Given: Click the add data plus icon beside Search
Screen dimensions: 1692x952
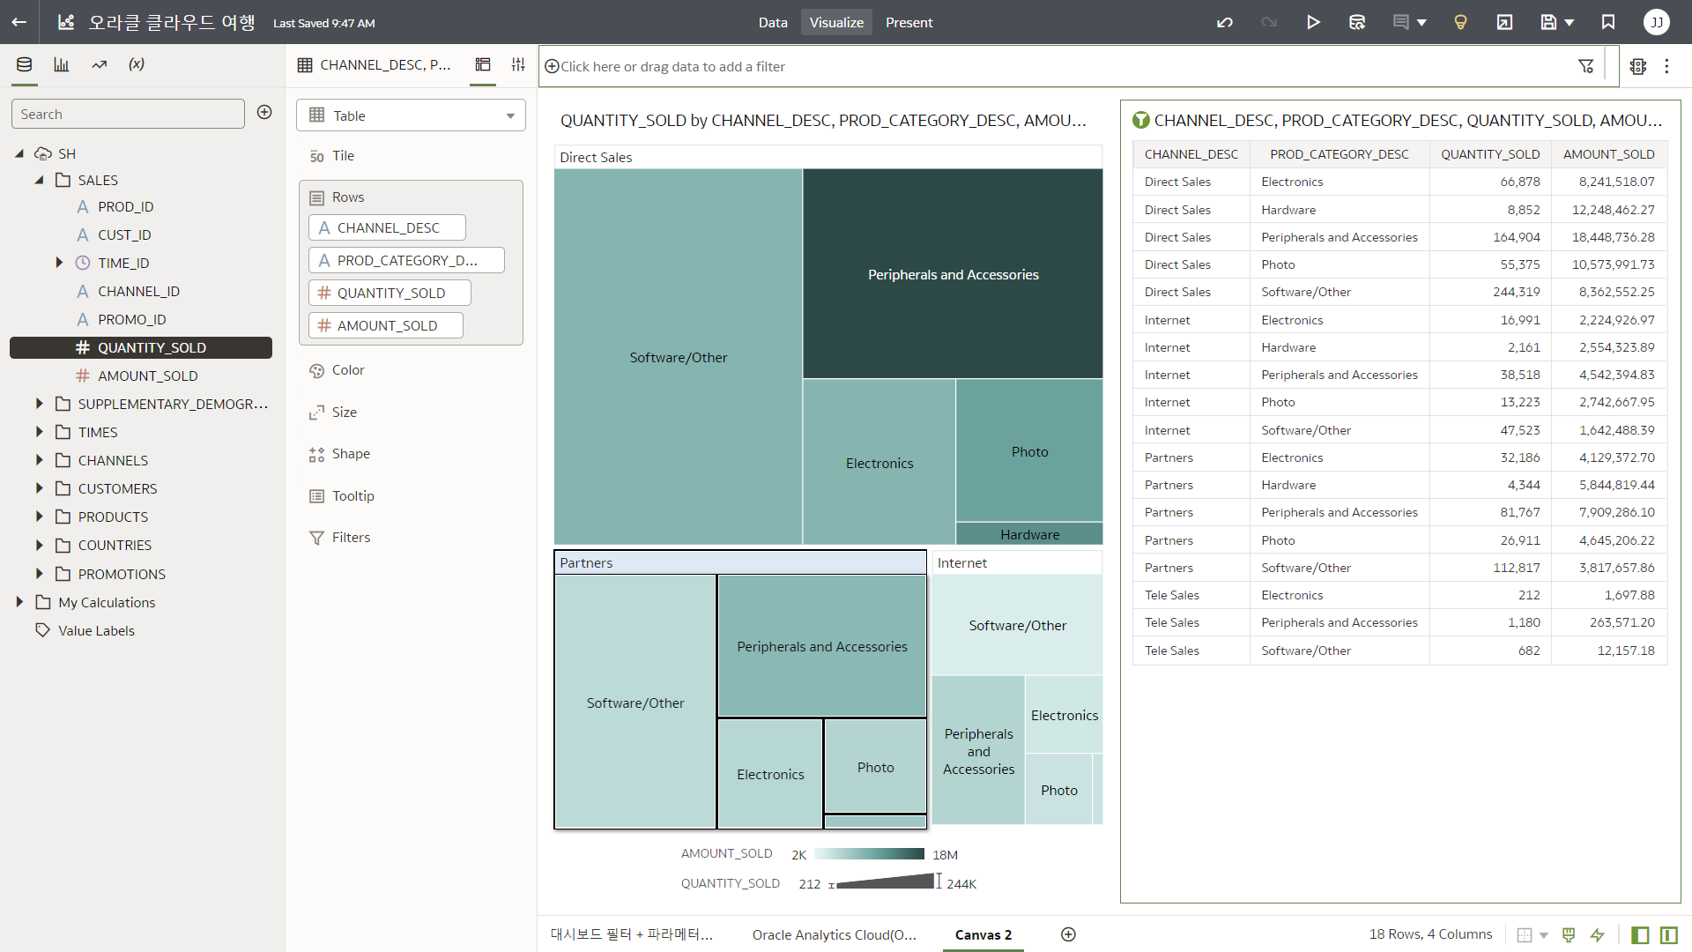Looking at the screenshot, I should click(x=264, y=112).
